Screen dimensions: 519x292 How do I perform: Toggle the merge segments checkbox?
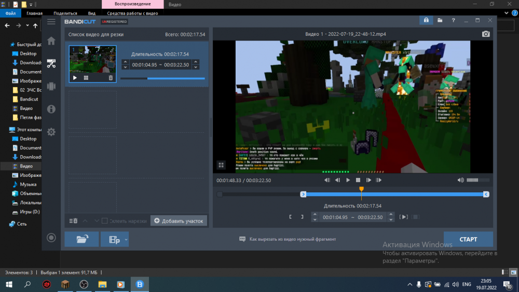pyautogui.click(x=105, y=220)
